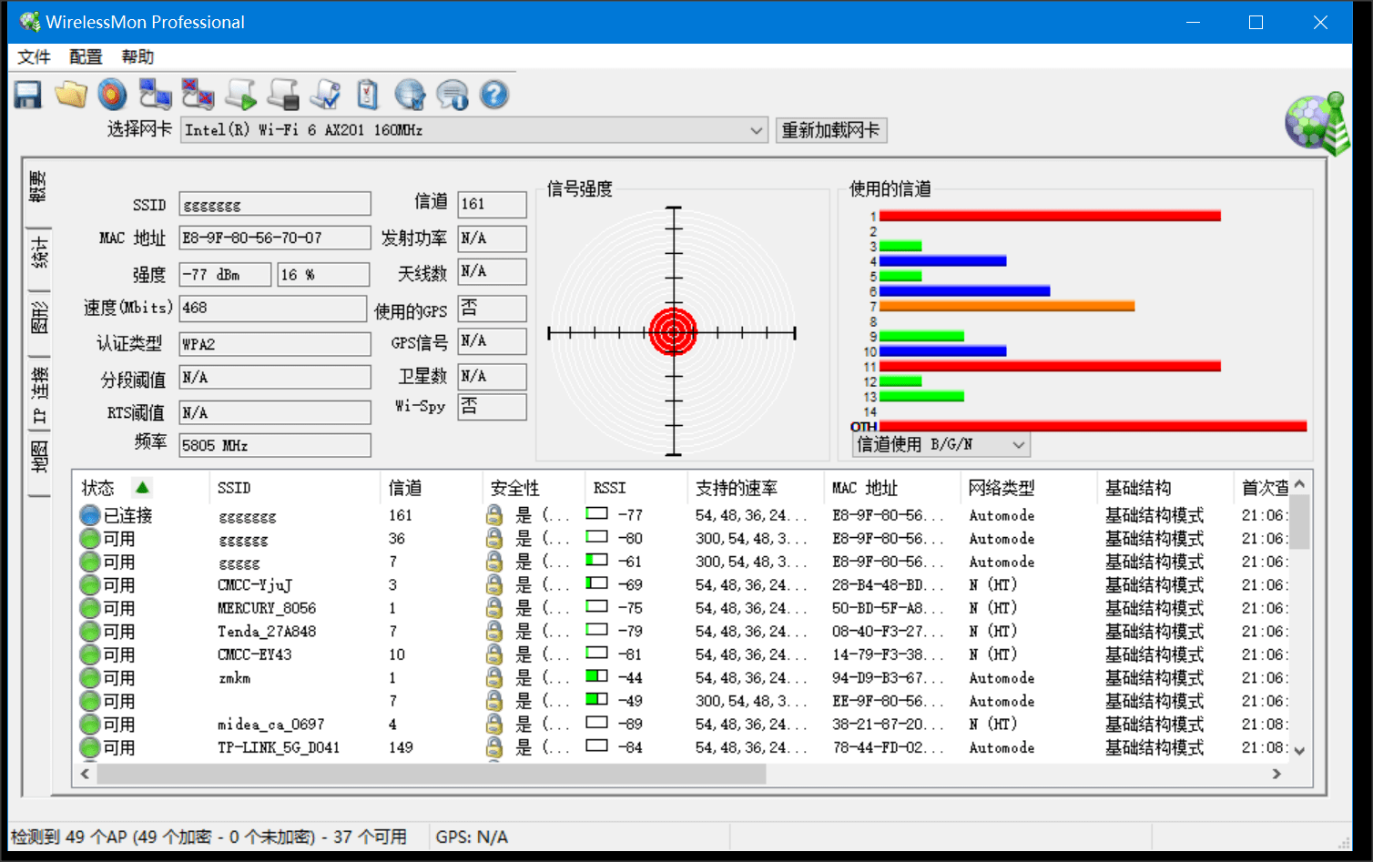Viewport: 1373px width, 862px height.
Task: Click the red center of signal strength radar
Action: (x=674, y=333)
